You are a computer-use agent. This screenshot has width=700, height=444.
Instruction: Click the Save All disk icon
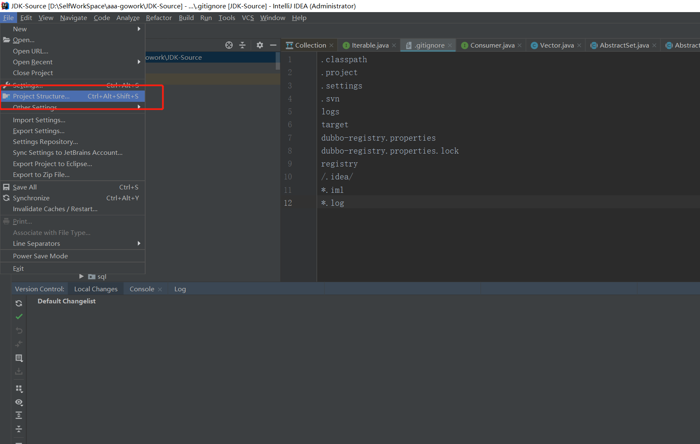[x=6, y=187]
